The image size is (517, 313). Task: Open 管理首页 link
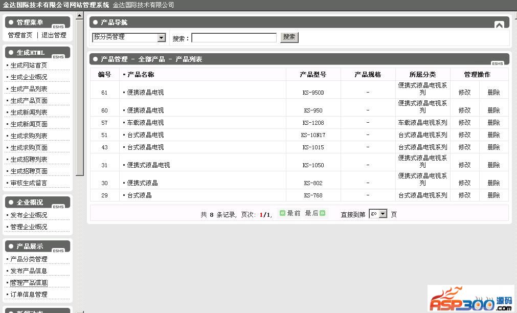click(20, 35)
